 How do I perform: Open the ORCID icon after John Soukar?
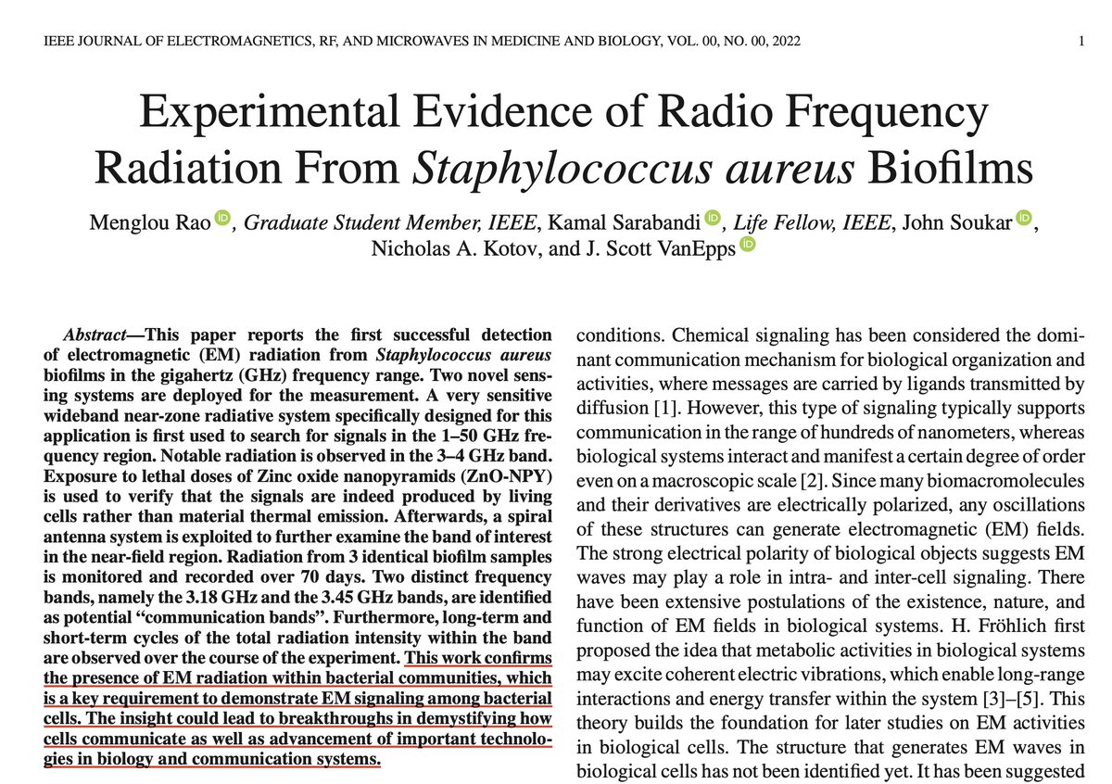tap(1024, 219)
